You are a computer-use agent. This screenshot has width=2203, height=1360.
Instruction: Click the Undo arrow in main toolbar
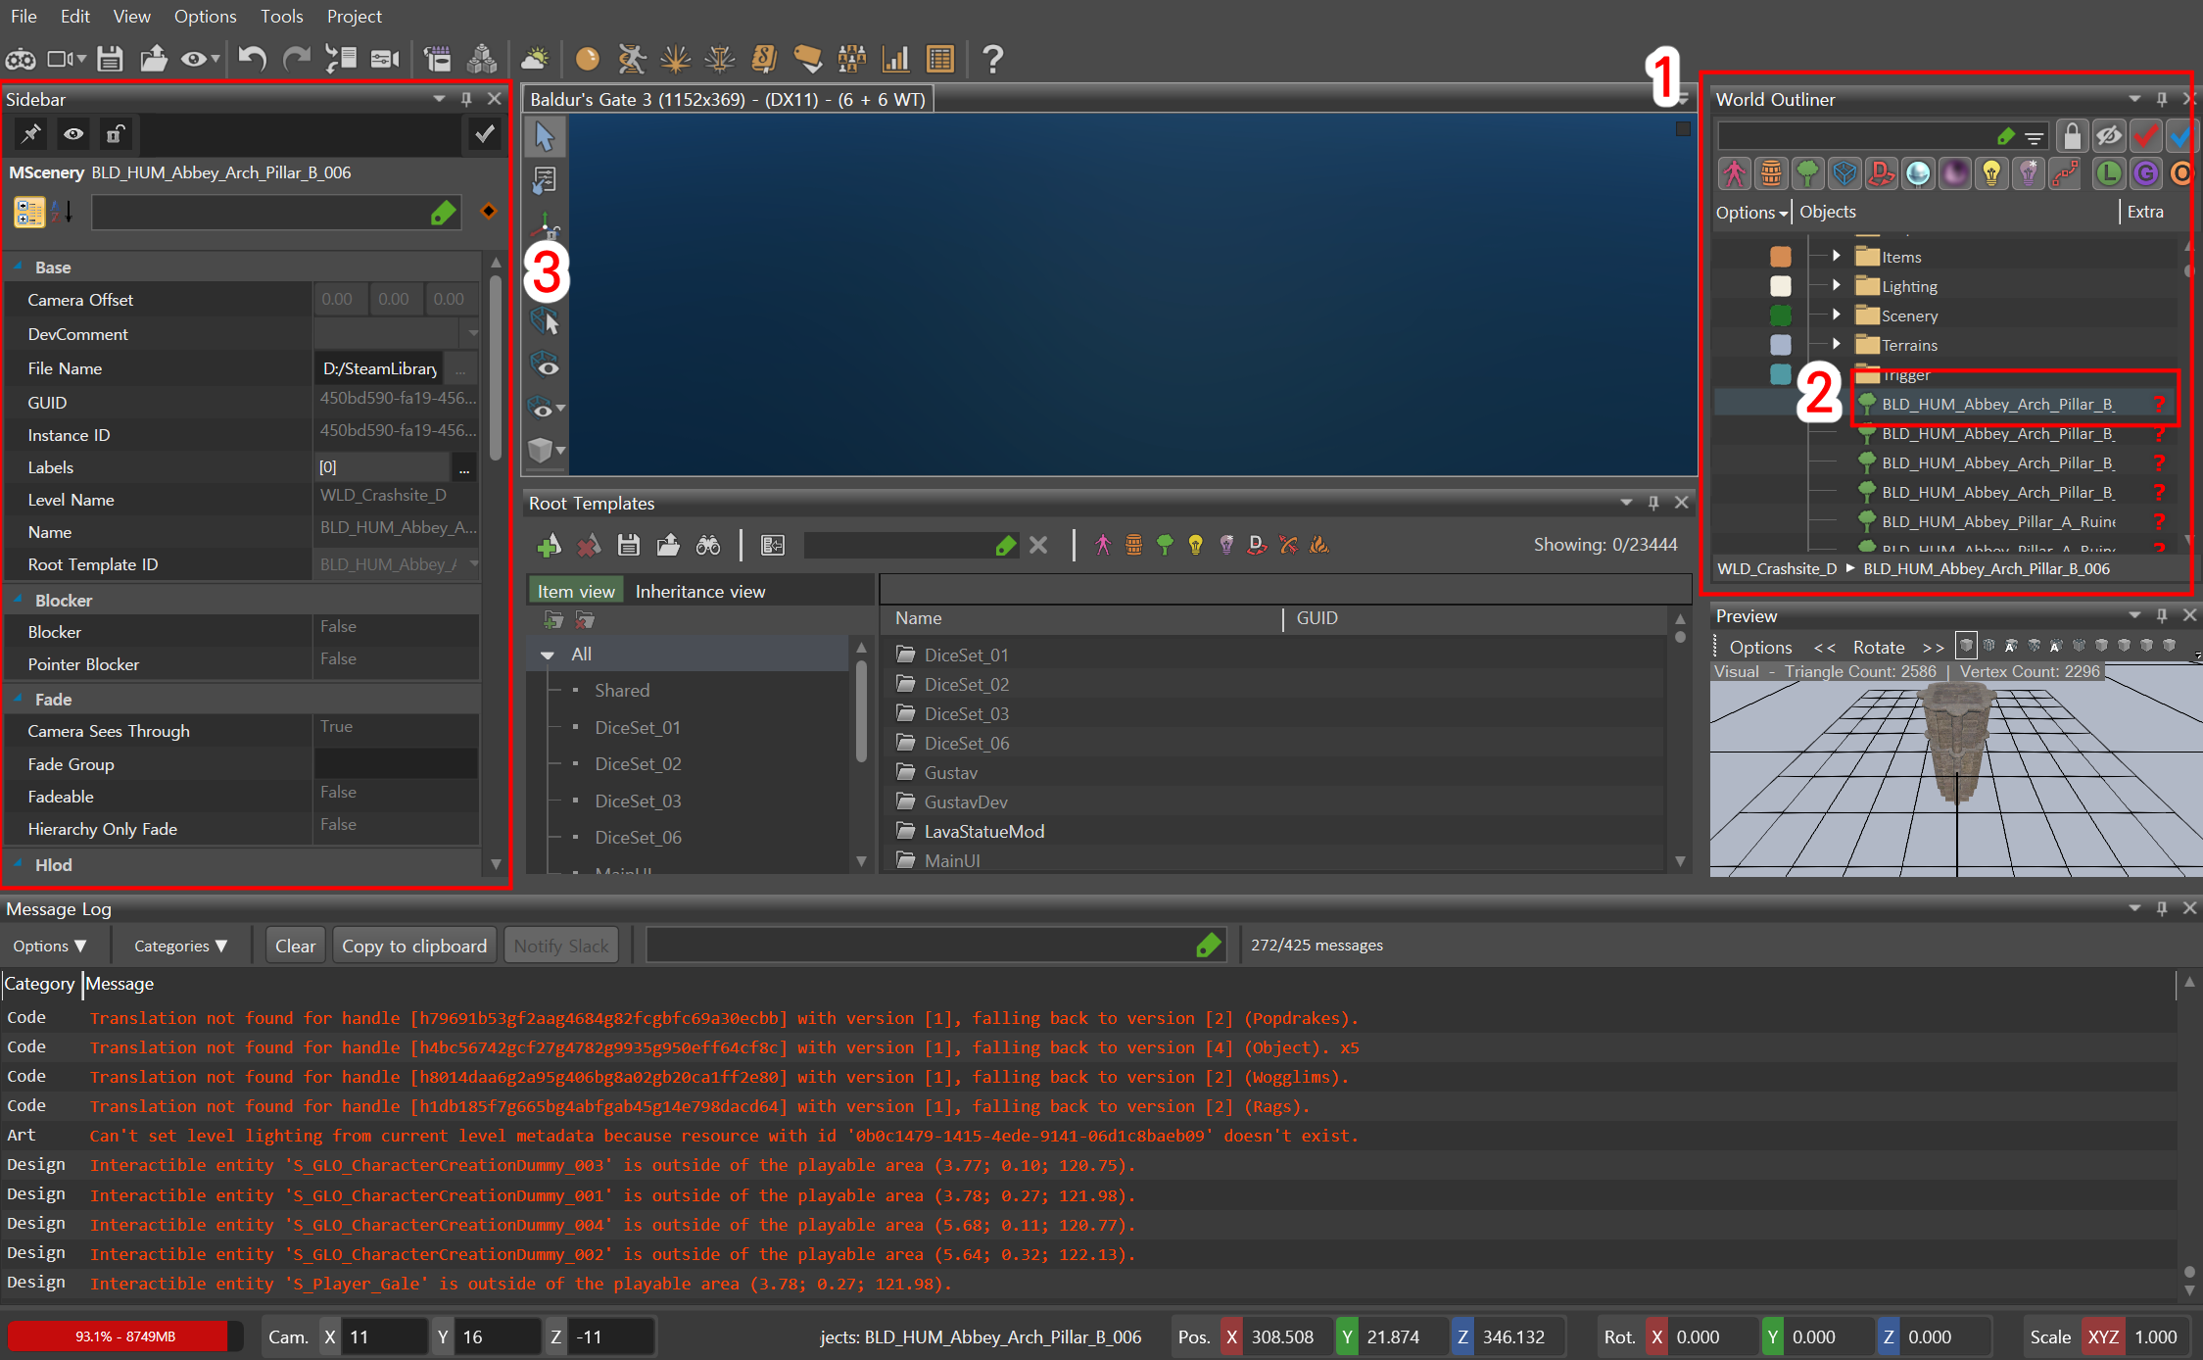[252, 59]
